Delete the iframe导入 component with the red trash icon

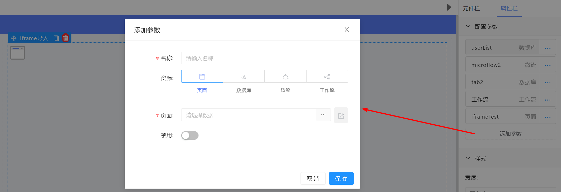(x=66, y=38)
